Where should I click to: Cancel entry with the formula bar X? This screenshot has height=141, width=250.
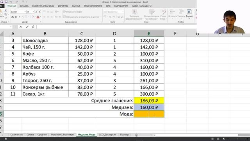[x=21, y=27]
